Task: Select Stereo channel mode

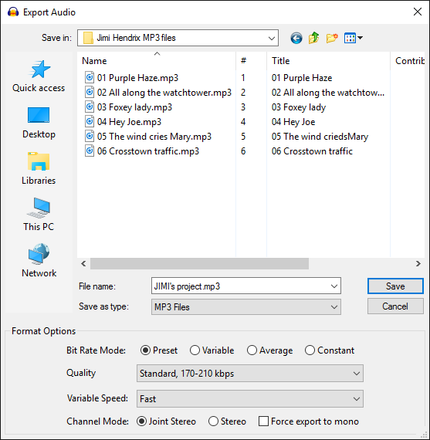Action: click(227, 421)
